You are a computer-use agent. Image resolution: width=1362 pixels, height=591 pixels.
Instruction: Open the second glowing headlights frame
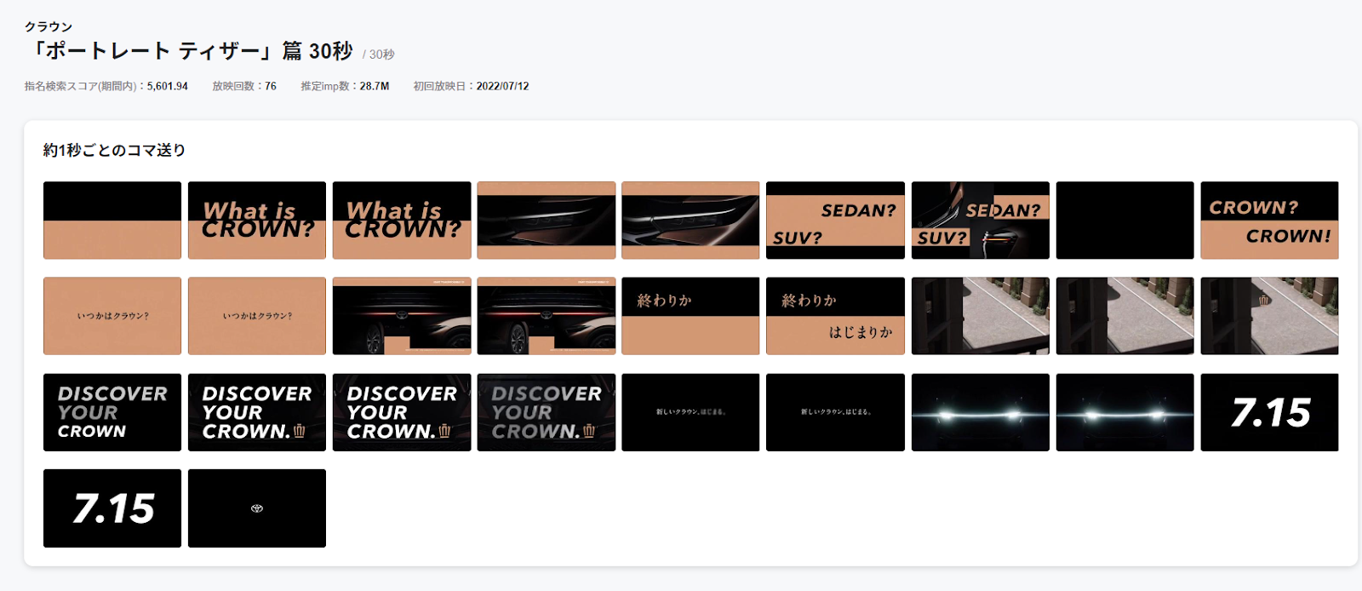click(x=1125, y=412)
